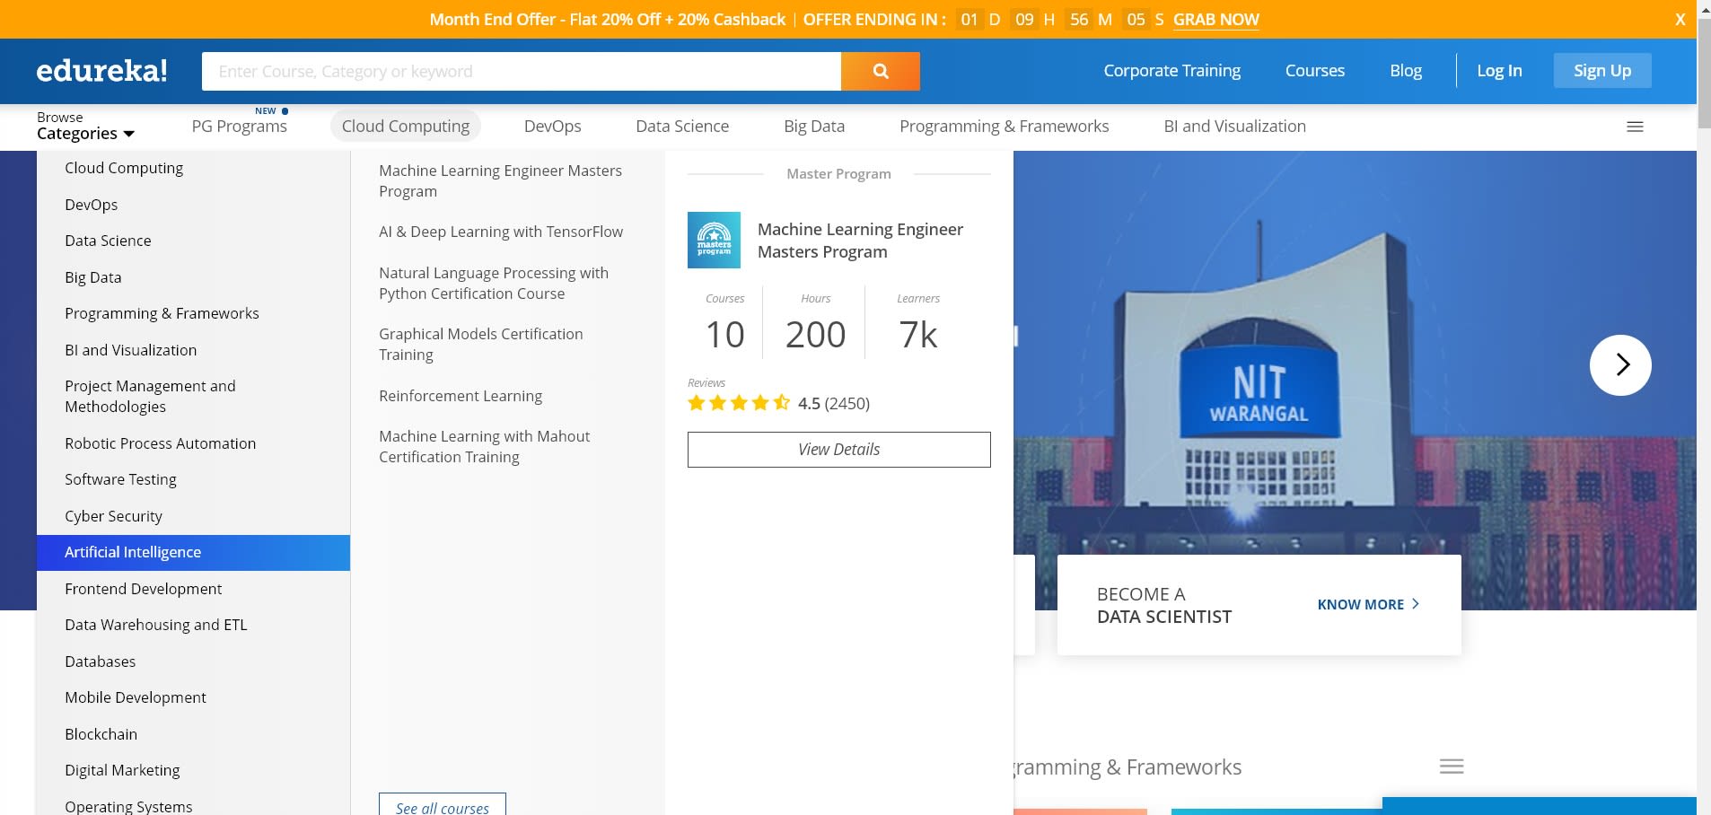1711x815 pixels.
Task: Close the Month End Offer banner
Action: tap(1680, 20)
